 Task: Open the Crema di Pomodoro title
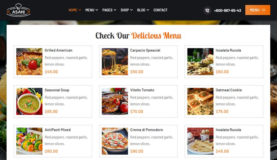pos(146,130)
